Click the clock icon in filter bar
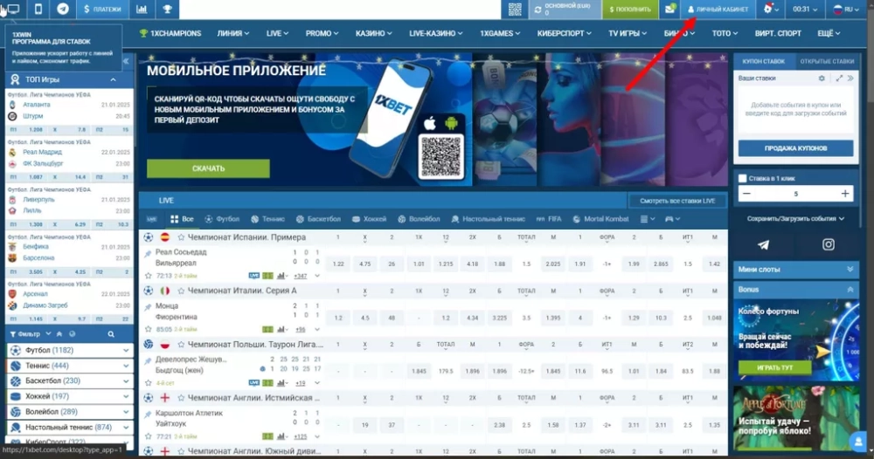Viewport: 874px width, 459px height. pyautogui.click(x=72, y=334)
